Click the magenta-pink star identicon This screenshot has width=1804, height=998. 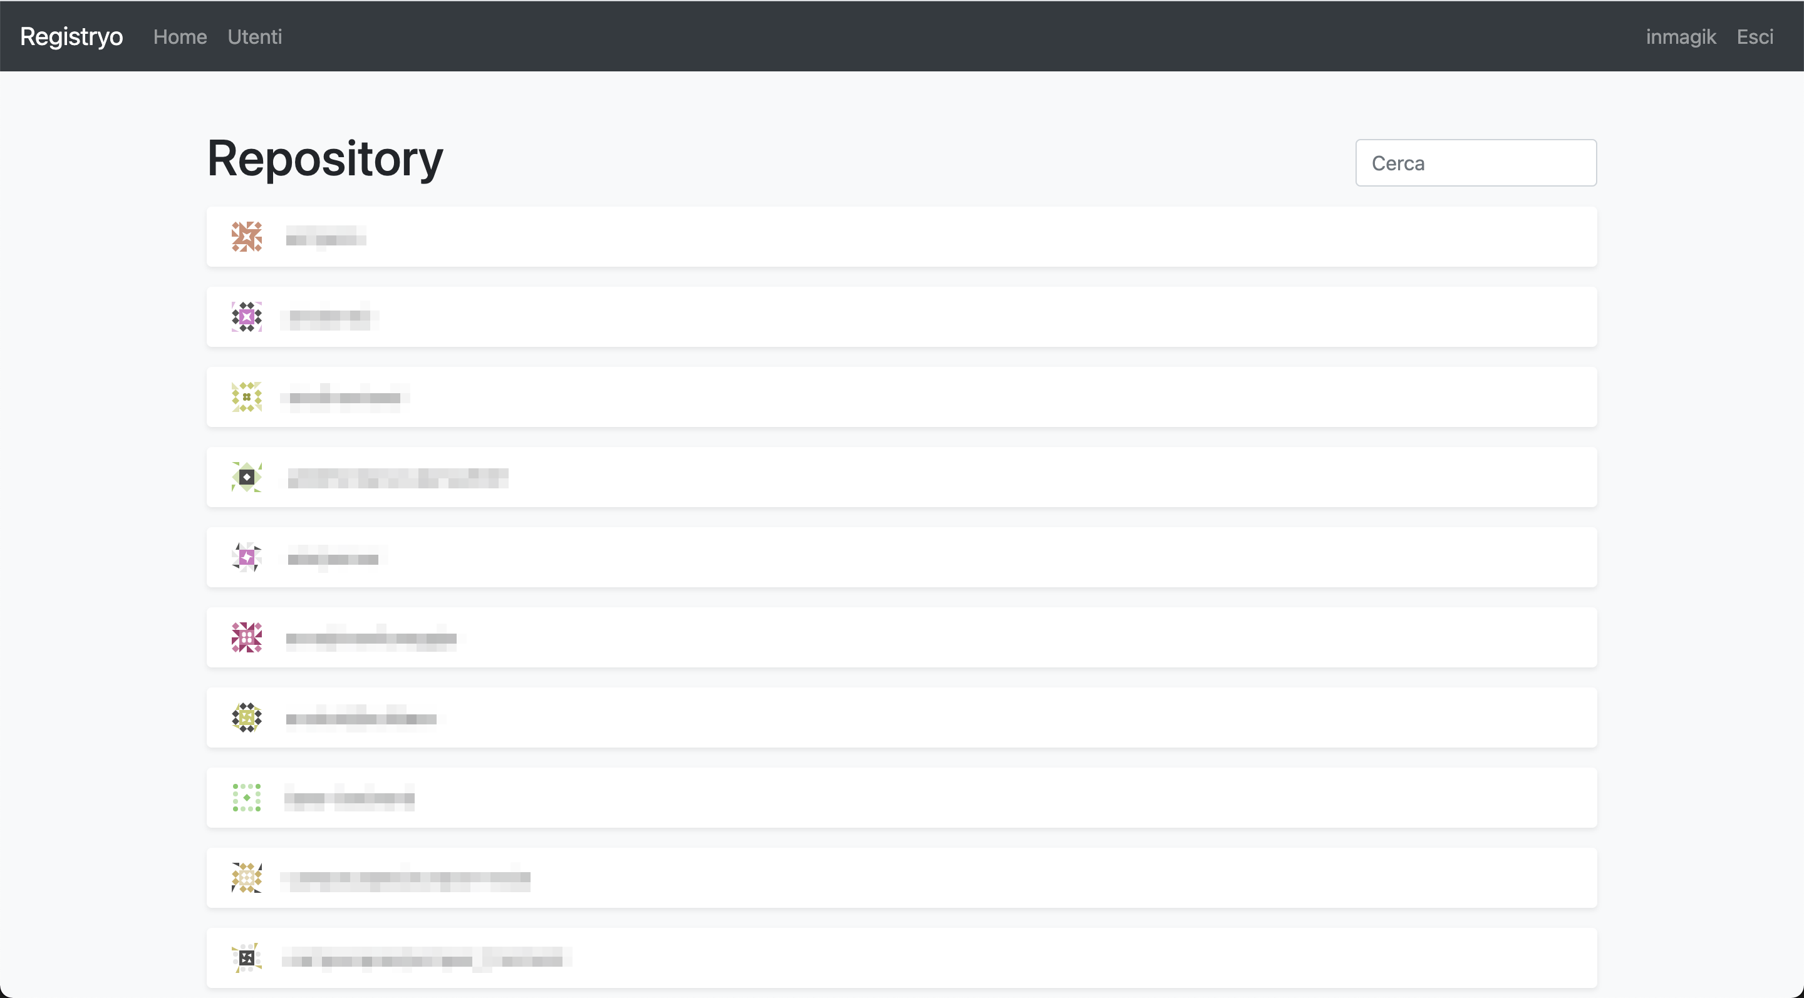247,637
